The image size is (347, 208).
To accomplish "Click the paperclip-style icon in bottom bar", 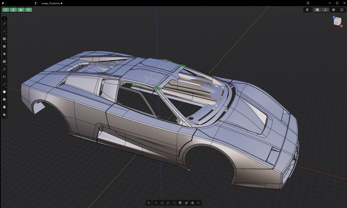I will (x=187, y=203).
